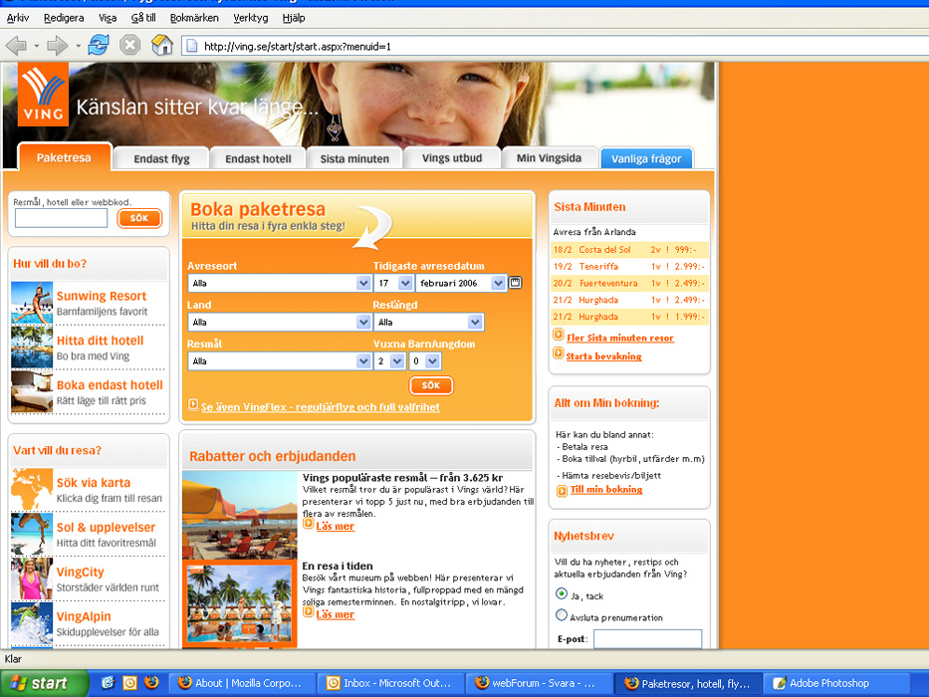929x697 pixels.
Task: Click the Ving logo
Action: tap(43, 95)
